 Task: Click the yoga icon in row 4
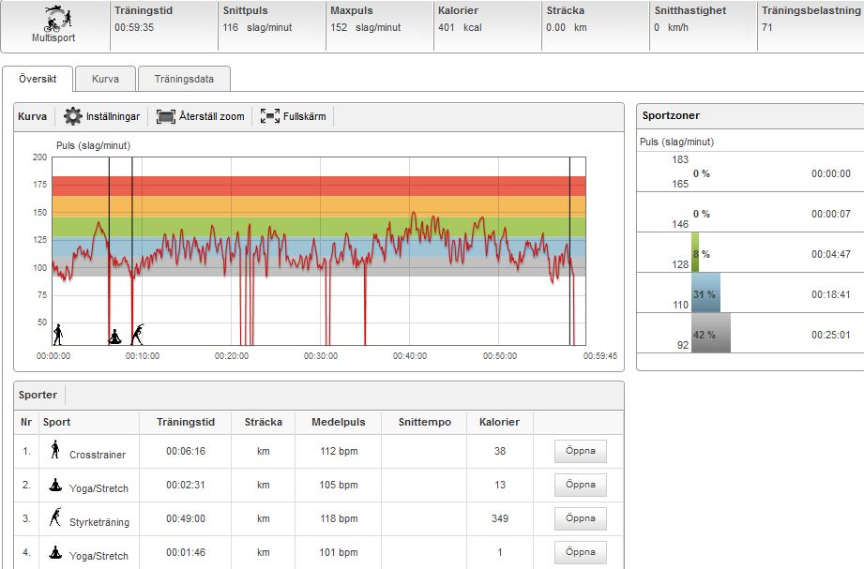55,552
